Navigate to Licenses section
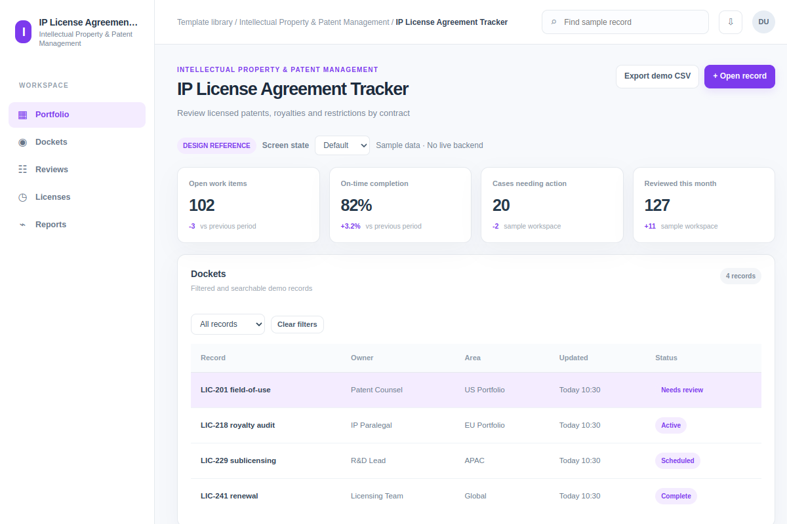This screenshot has height=524, width=787. tap(77, 197)
